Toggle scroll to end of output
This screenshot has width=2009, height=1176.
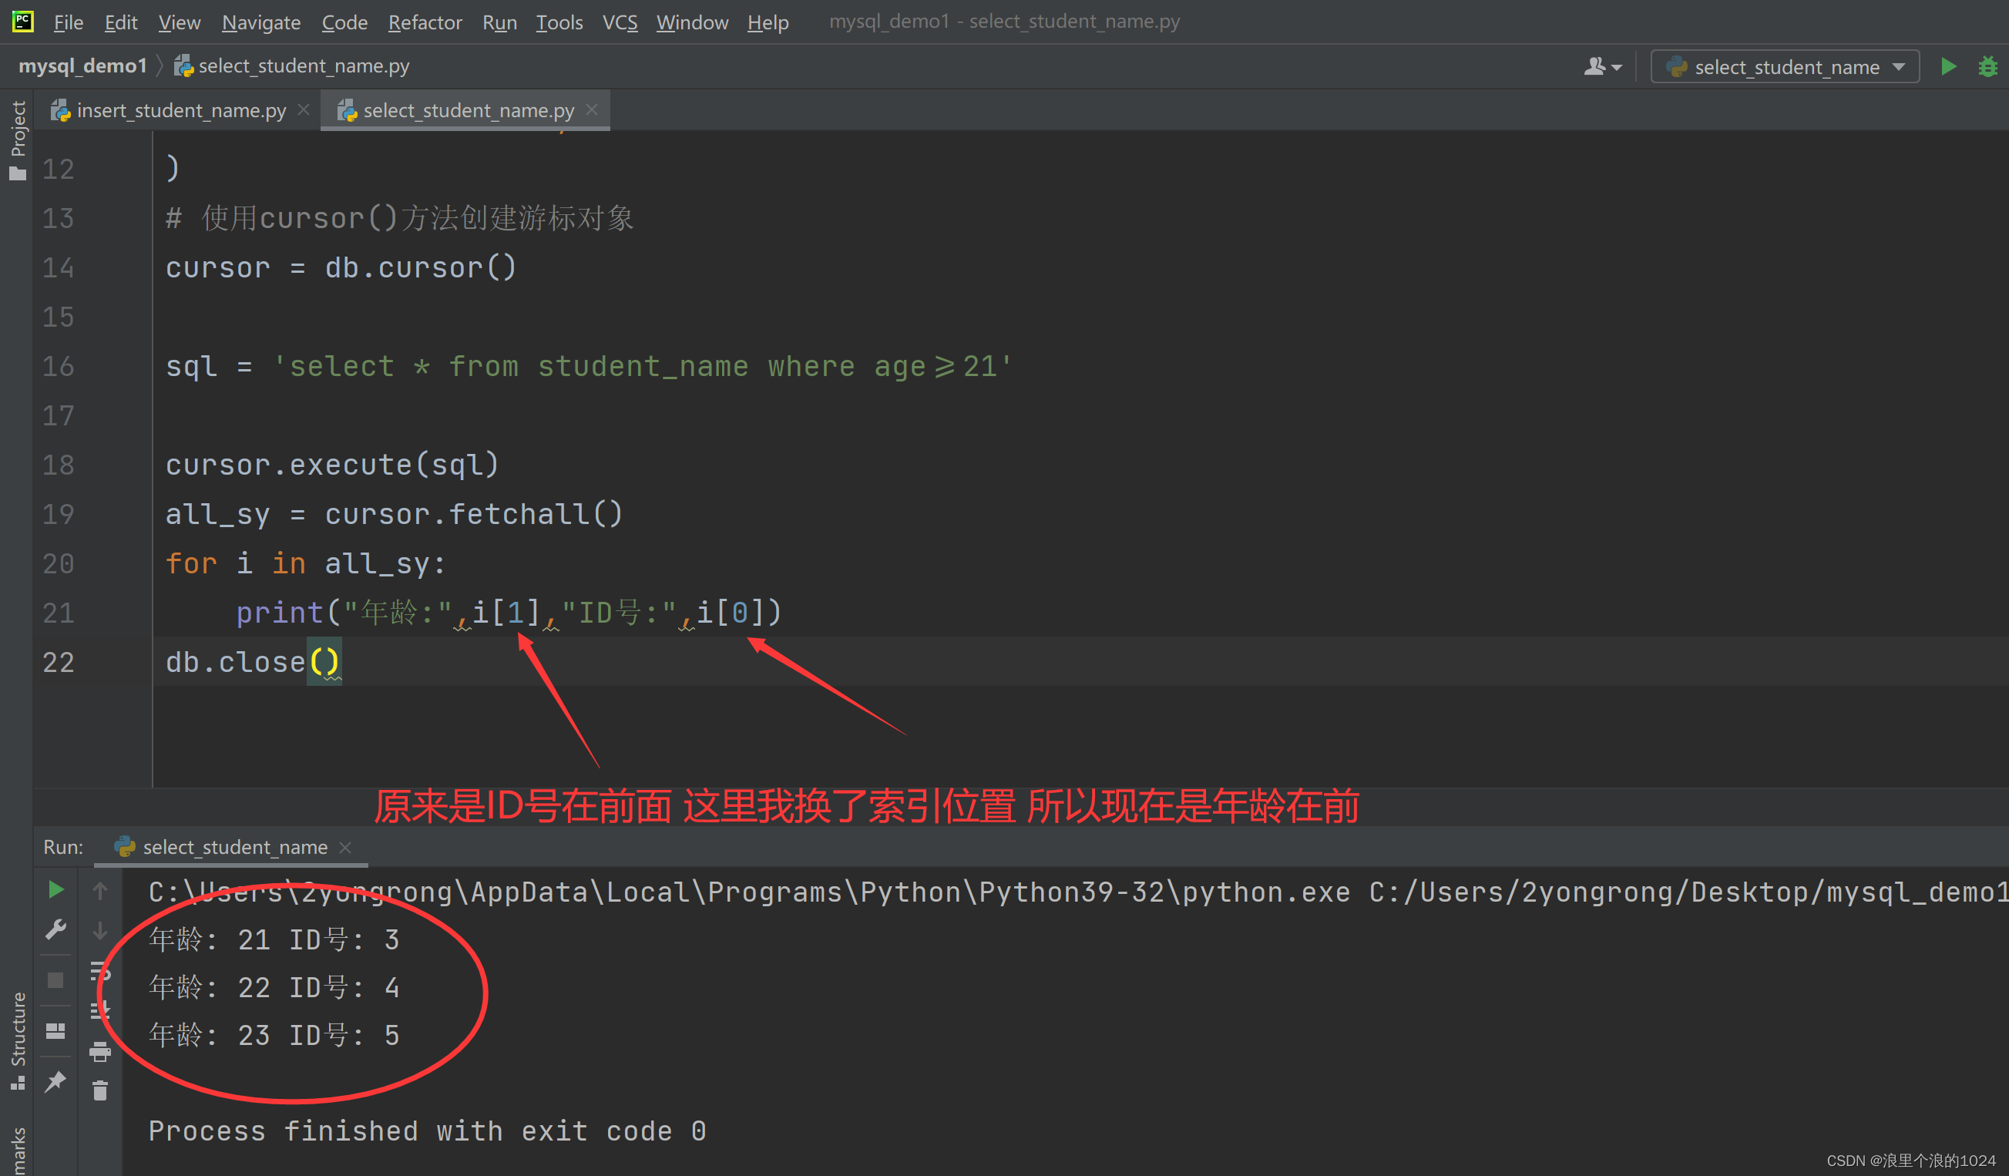click(99, 1011)
